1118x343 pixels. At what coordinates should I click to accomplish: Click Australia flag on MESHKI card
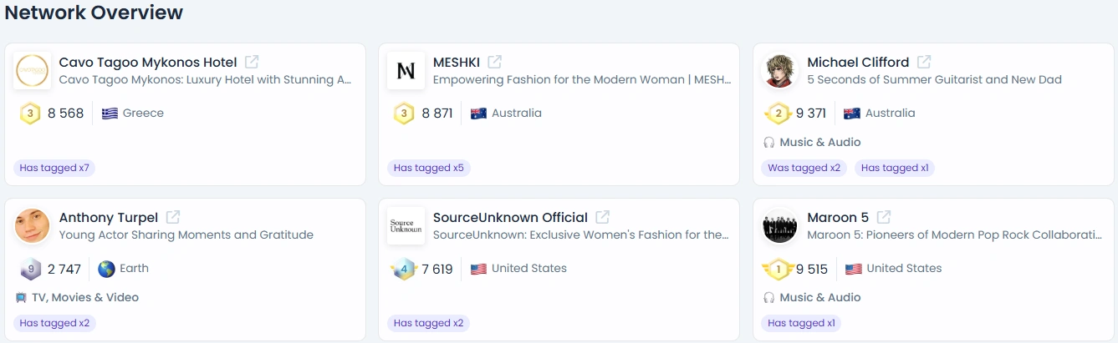(479, 113)
